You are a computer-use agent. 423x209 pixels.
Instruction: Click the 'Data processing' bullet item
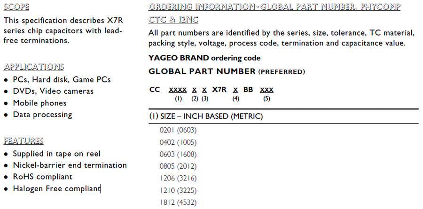pyautogui.click(x=42, y=115)
